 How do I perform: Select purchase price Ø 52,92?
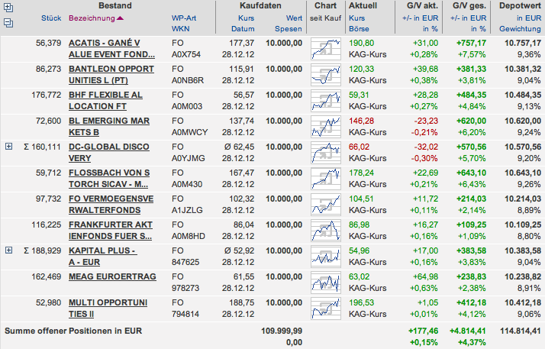click(x=239, y=250)
